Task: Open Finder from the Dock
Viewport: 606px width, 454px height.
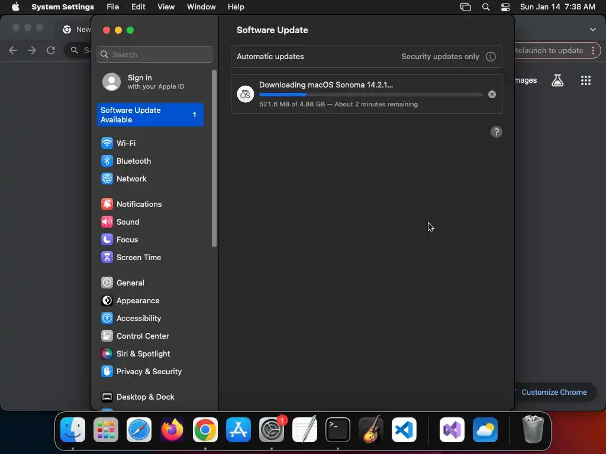Action: click(73, 430)
